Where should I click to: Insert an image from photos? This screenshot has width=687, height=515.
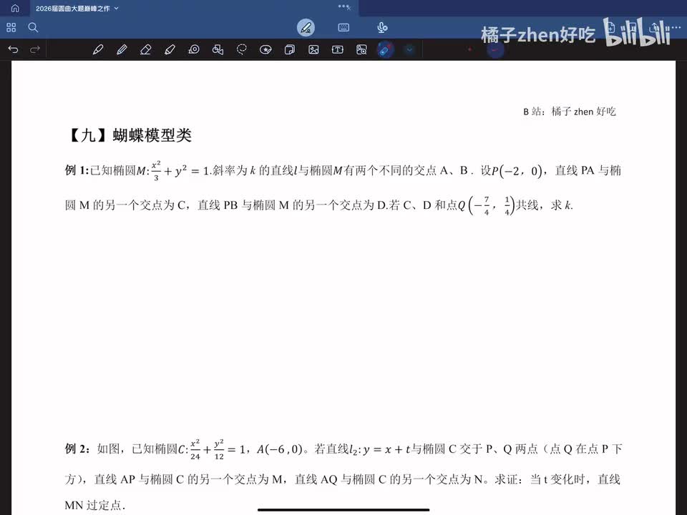pyautogui.click(x=313, y=49)
